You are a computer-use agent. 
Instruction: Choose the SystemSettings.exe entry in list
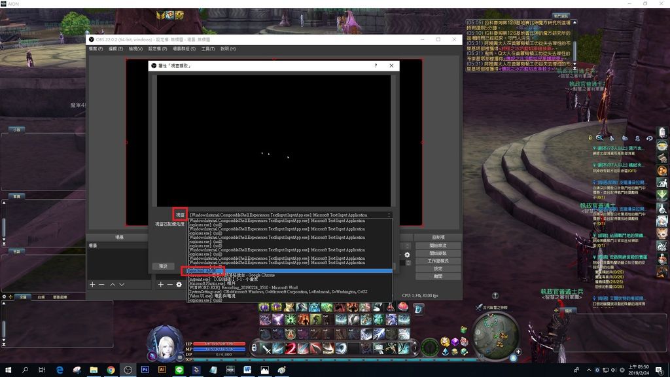[x=290, y=291]
